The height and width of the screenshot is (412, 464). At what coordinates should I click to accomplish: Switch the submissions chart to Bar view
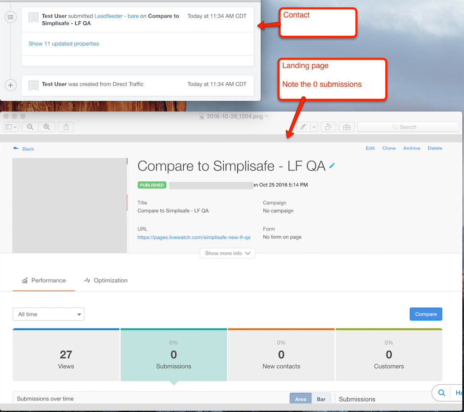click(321, 399)
